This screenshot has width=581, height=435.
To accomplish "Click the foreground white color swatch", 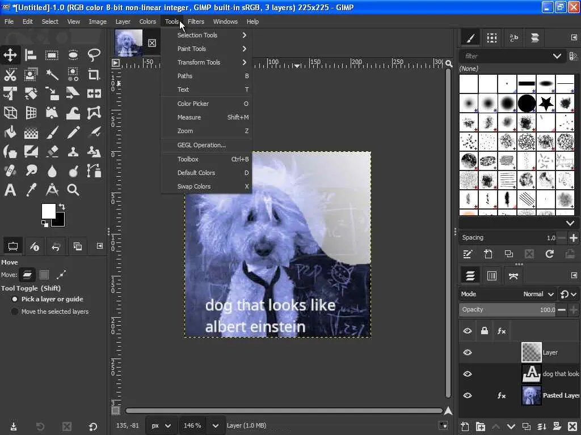I will [48, 211].
